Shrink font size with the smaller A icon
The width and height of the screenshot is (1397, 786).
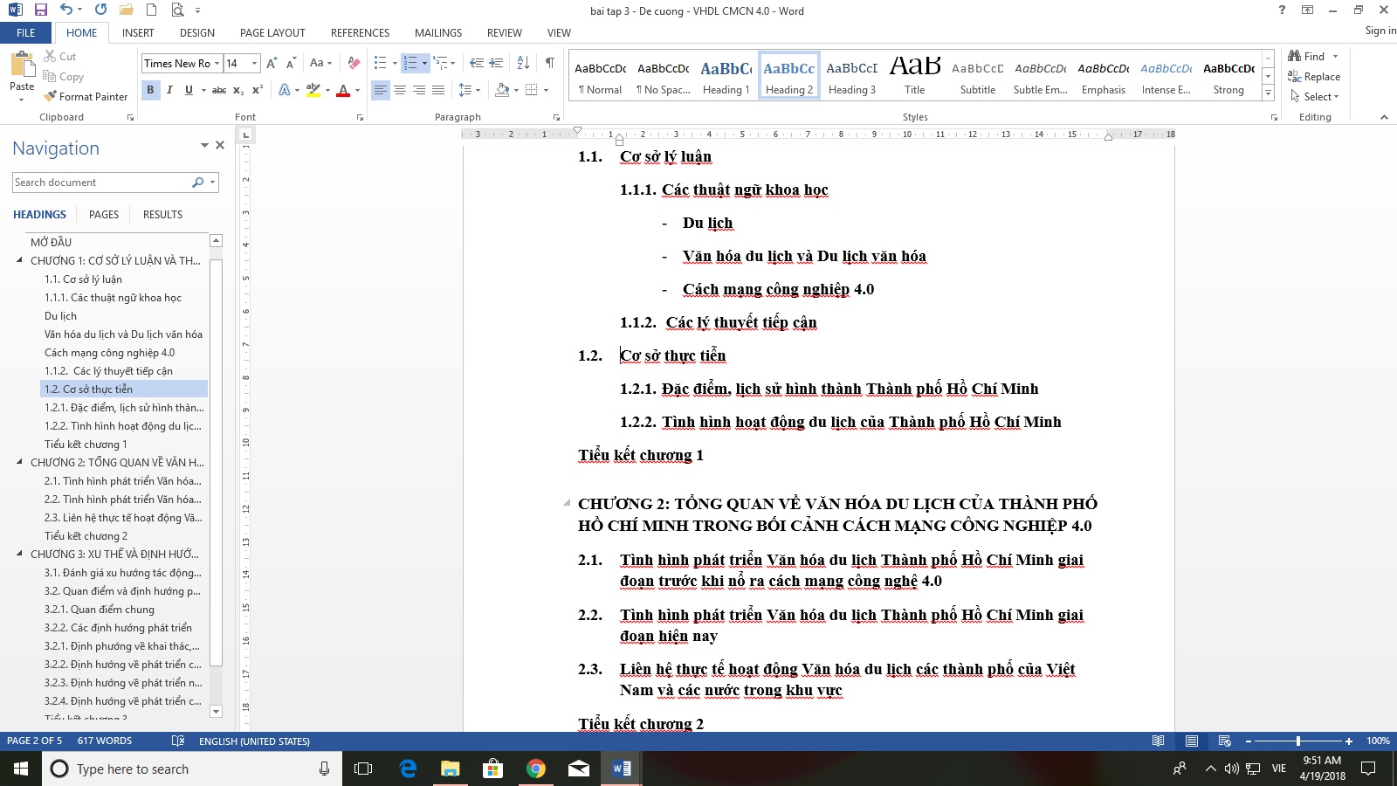point(292,63)
